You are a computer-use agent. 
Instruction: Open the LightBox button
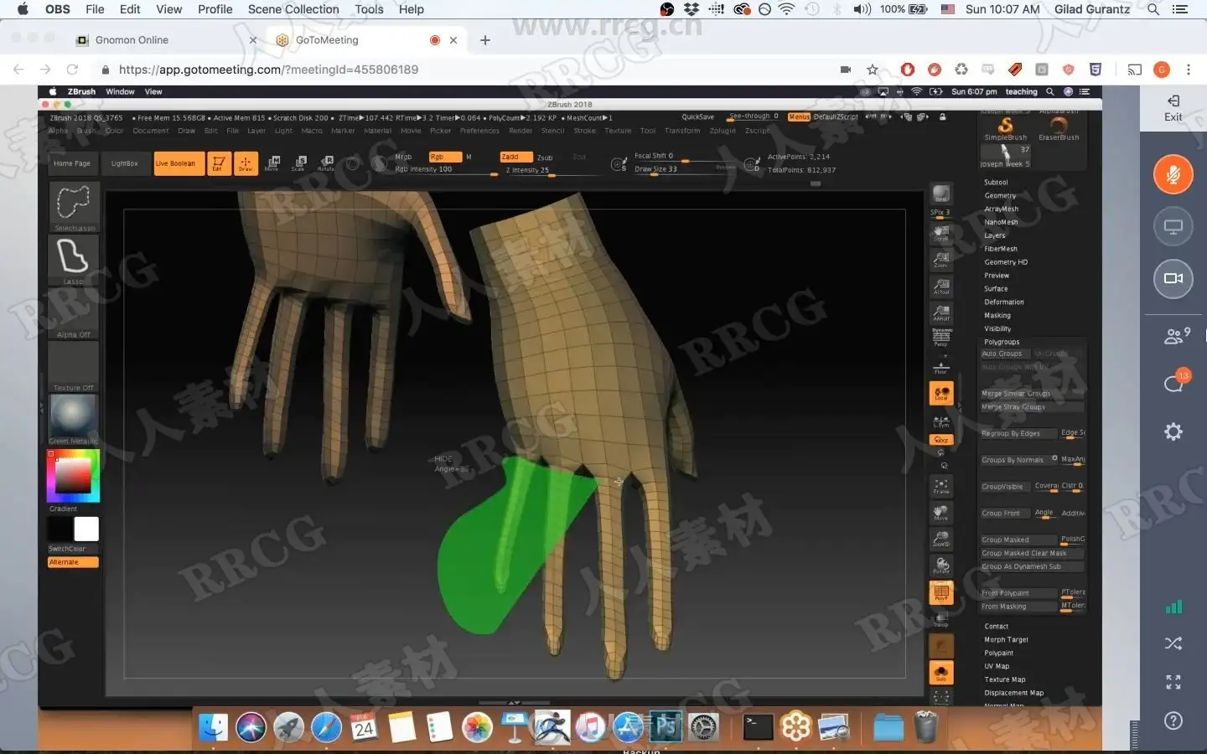(124, 163)
